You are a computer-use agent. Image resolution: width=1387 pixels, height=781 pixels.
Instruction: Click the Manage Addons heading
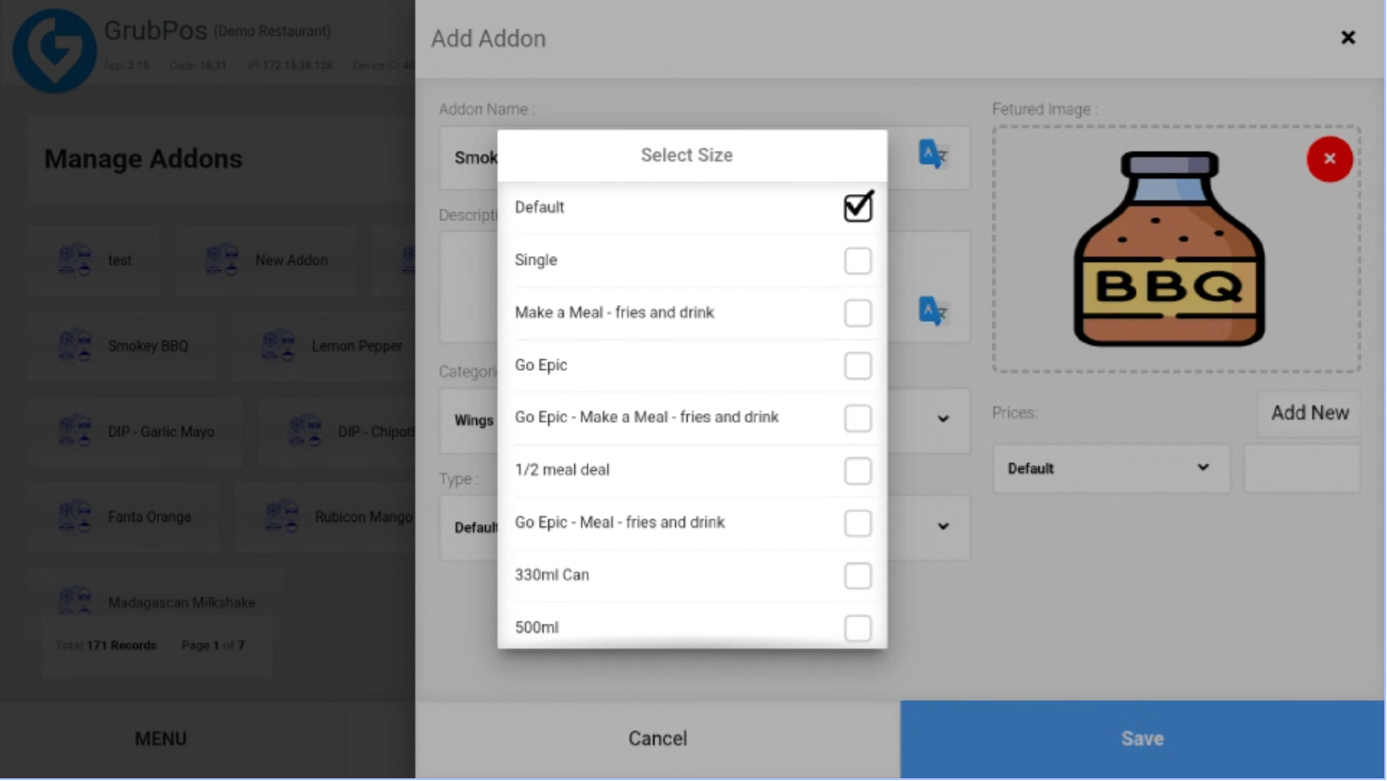[x=144, y=159]
